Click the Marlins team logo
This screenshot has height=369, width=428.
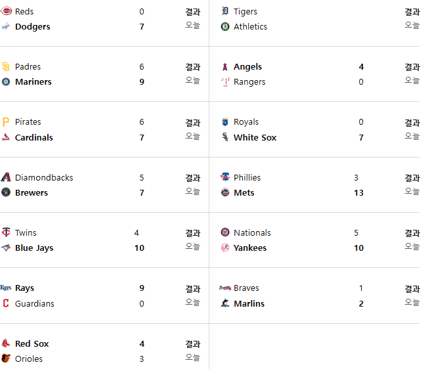pyautogui.click(x=225, y=303)
